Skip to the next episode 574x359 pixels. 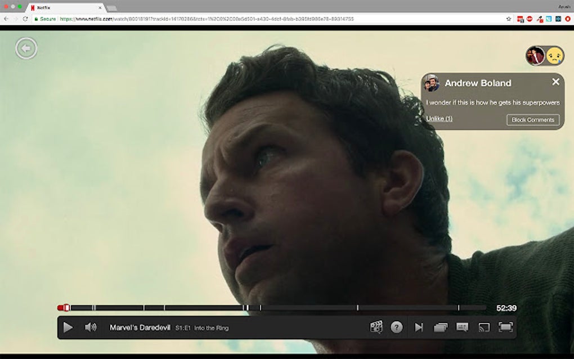(419, 327)
